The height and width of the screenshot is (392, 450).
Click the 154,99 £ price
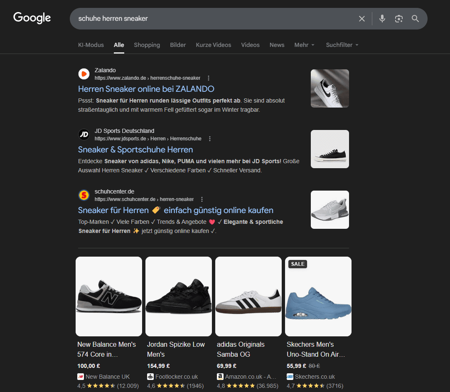[x=158, y=366]
